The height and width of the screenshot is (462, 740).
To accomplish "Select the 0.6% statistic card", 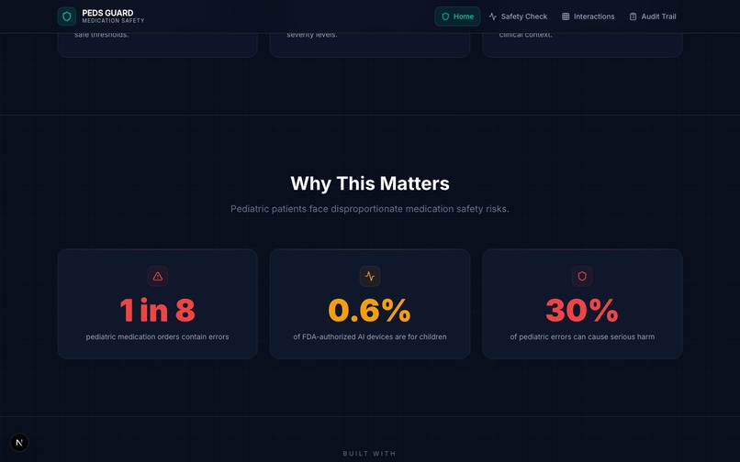I will 370,304.
